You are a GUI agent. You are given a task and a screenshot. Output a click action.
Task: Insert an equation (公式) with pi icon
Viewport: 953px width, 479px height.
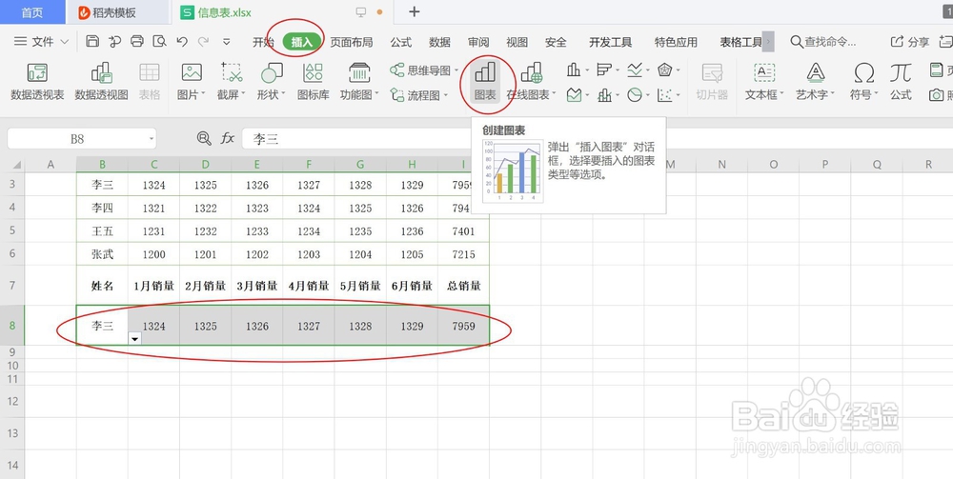pyautogui.click(x=901, y=81)
